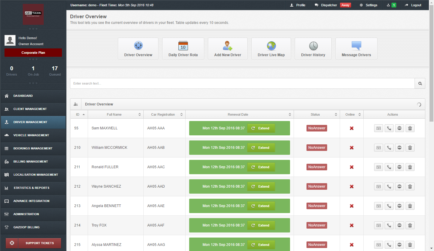The image size is (434, 251).
Task: Open the Message Drivers tool
Action: (x=356, y=48)
